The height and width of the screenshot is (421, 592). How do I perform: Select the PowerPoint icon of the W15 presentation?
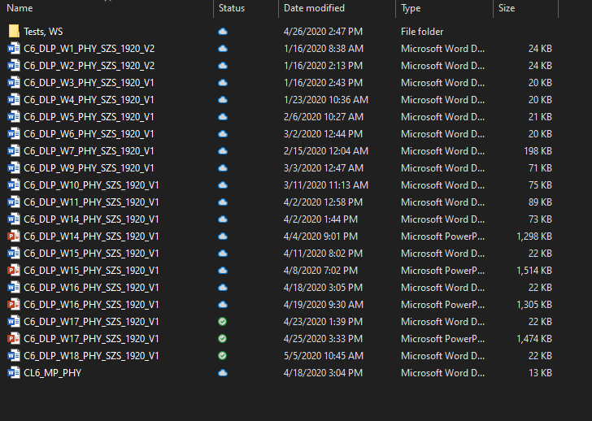point(14,270)
